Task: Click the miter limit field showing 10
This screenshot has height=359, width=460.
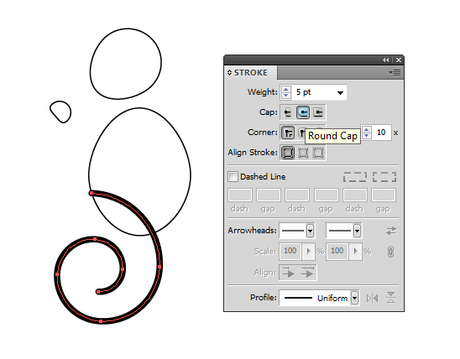Action: 381,133
